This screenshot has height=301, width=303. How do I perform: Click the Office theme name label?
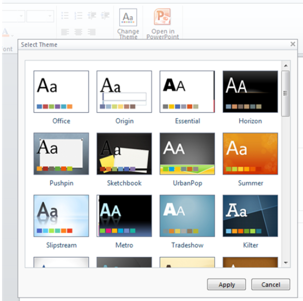coord(61,121)
